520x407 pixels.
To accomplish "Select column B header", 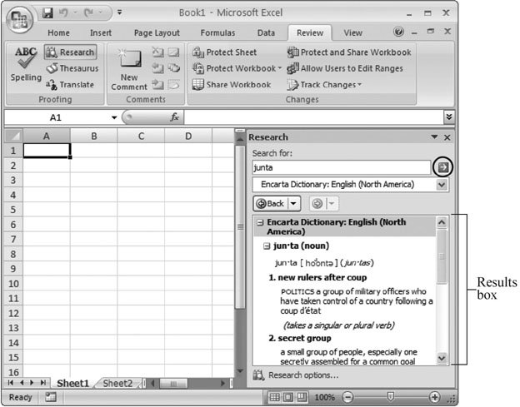I will (94, 136).
